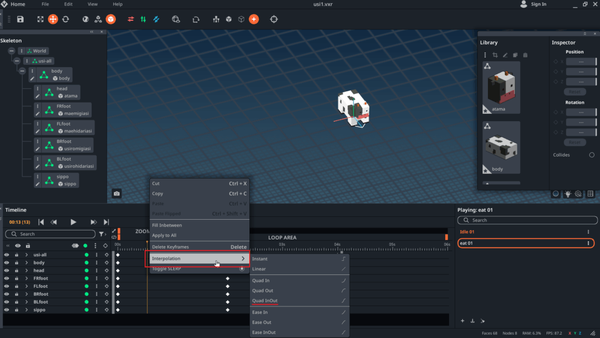The width and height of the screenshot is (600, 338).
Task: Click the timeline filter funnel icon
Action: tap(102, 234)
